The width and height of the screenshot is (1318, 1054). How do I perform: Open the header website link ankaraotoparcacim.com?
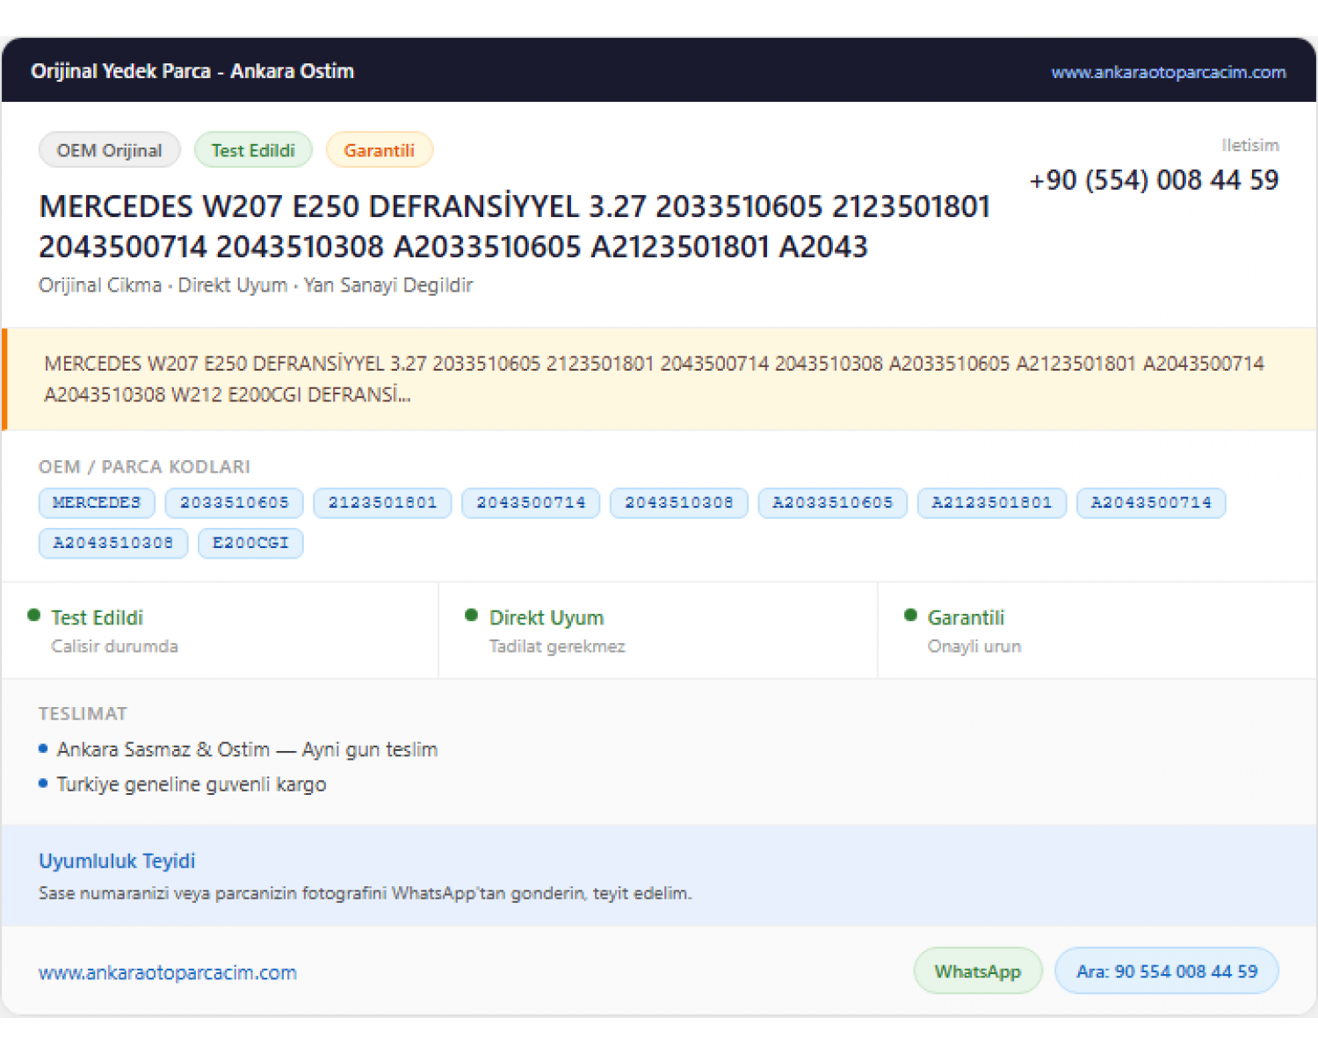coord(1168,72)
